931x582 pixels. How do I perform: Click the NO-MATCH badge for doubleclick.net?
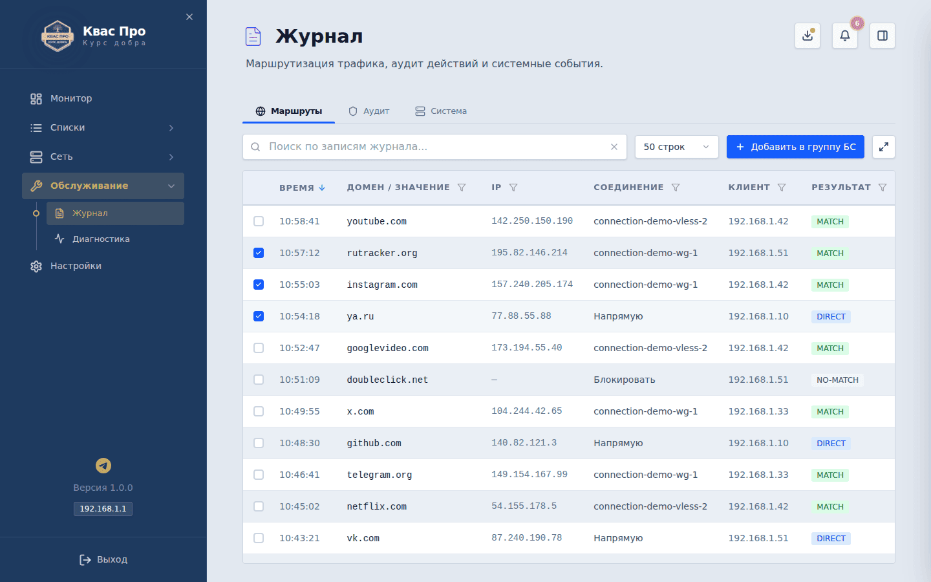click(837, 380)
